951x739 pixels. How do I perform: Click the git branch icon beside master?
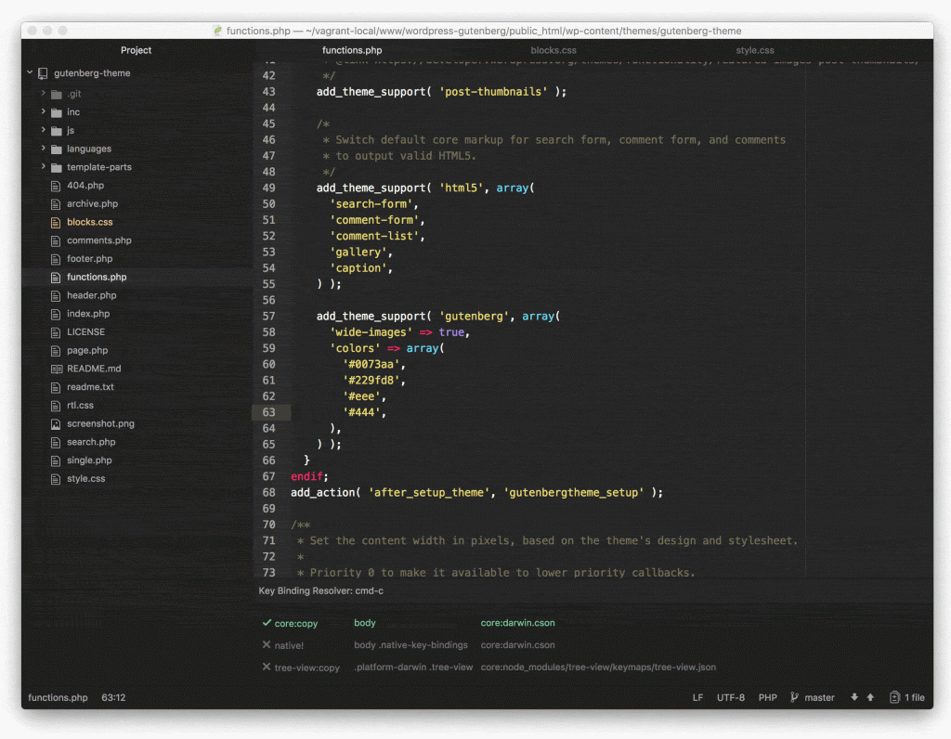coord(795,697)
